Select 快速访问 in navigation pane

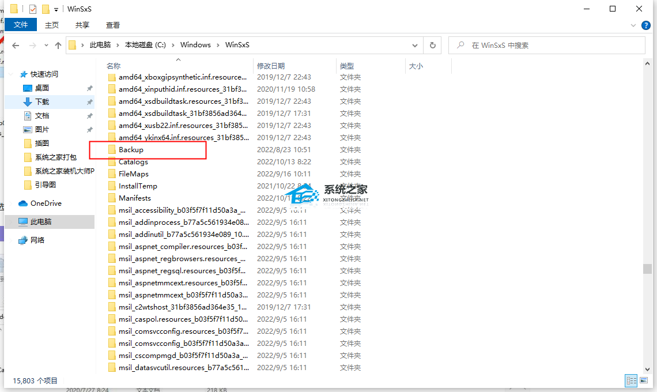[x=44, y=74]
